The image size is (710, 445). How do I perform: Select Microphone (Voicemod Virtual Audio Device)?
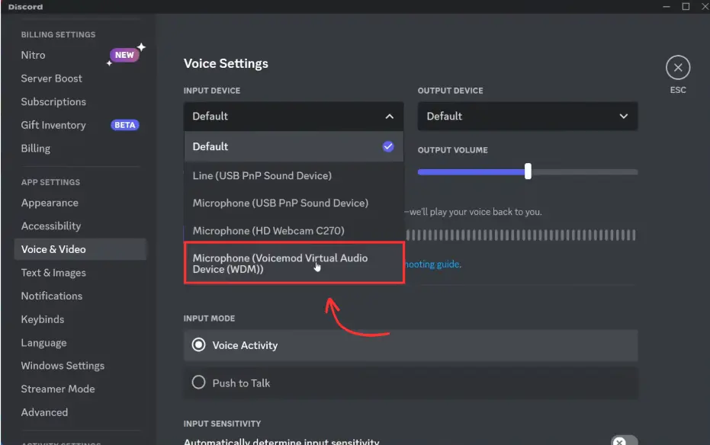294,263
